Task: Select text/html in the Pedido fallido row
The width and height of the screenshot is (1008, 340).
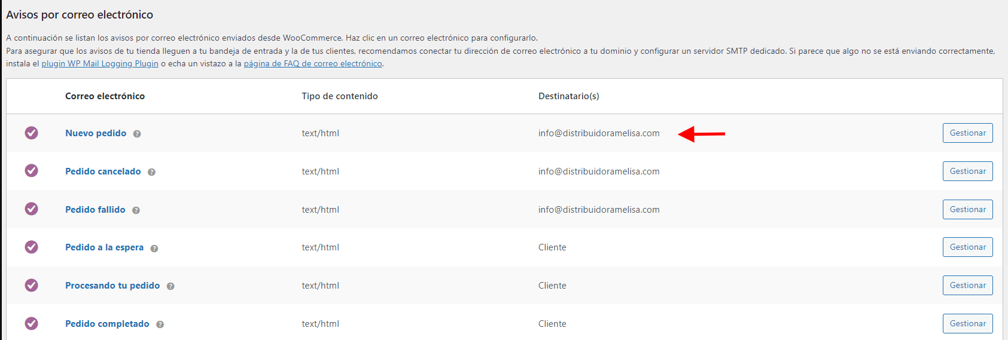Action: [320, 210]
